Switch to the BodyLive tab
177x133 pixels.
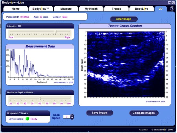tap(141, 9)
